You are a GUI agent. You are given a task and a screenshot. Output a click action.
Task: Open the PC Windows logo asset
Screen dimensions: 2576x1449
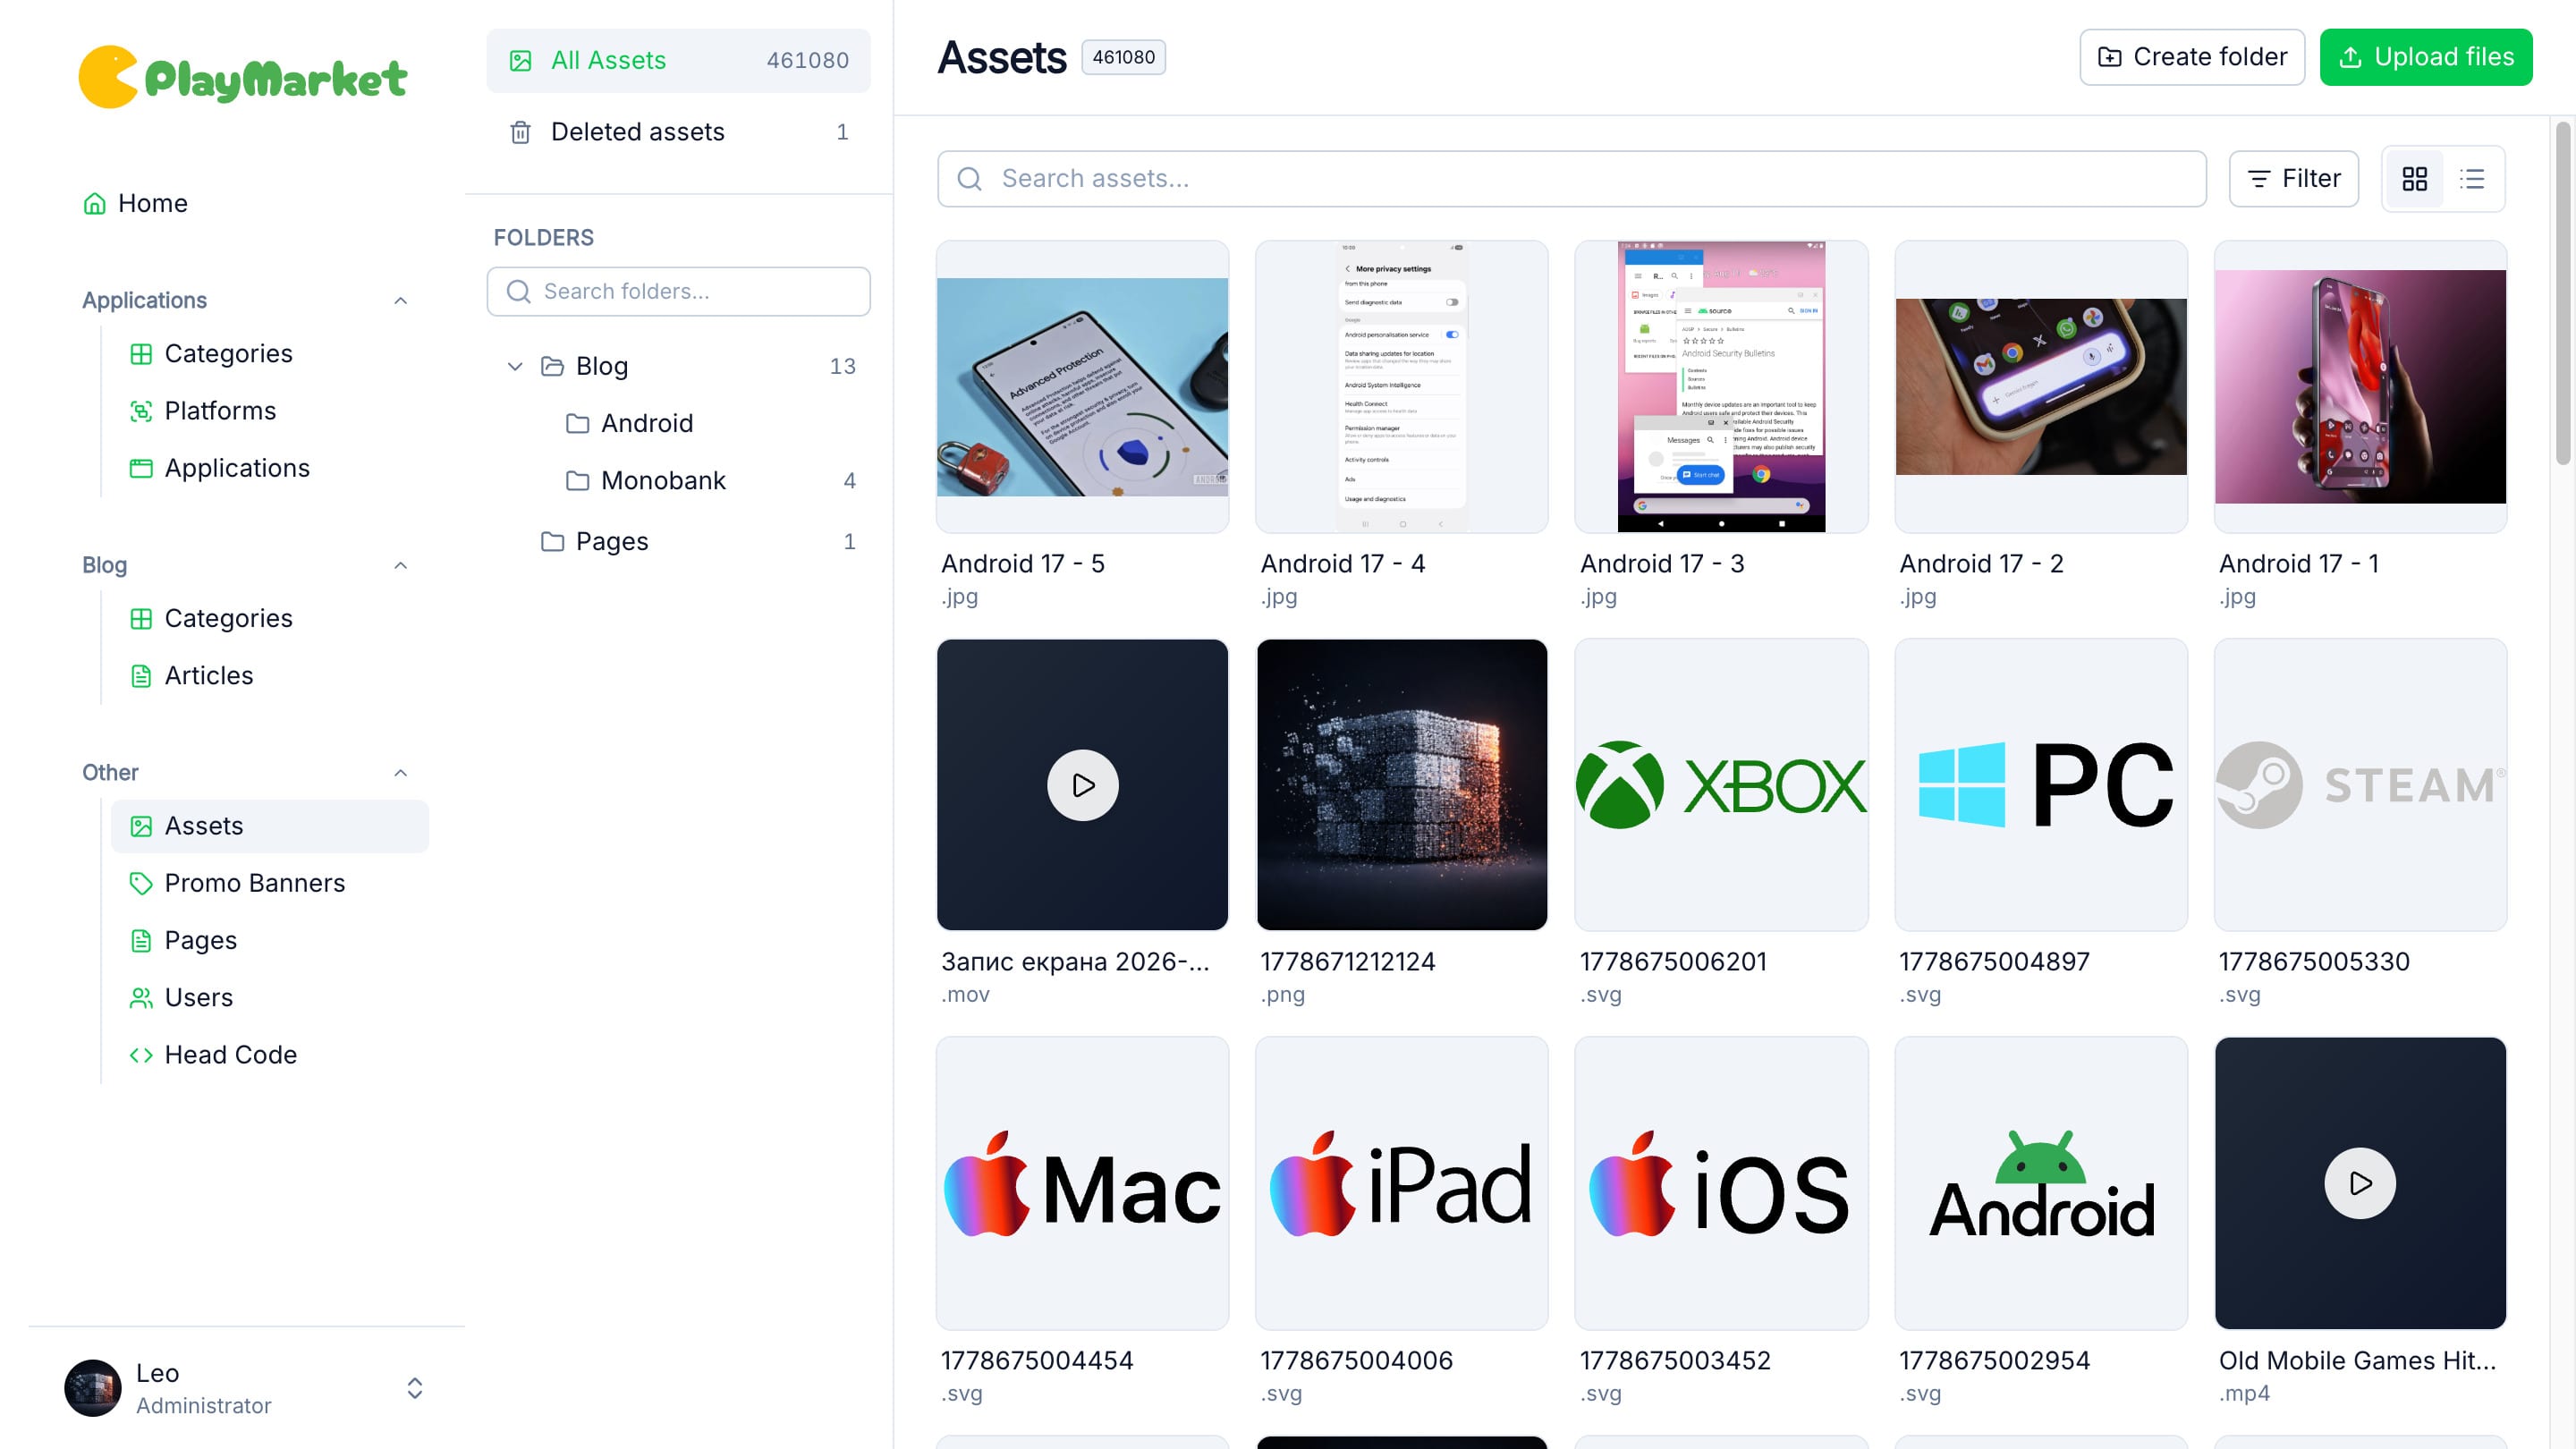click(x=2041, y=785)
